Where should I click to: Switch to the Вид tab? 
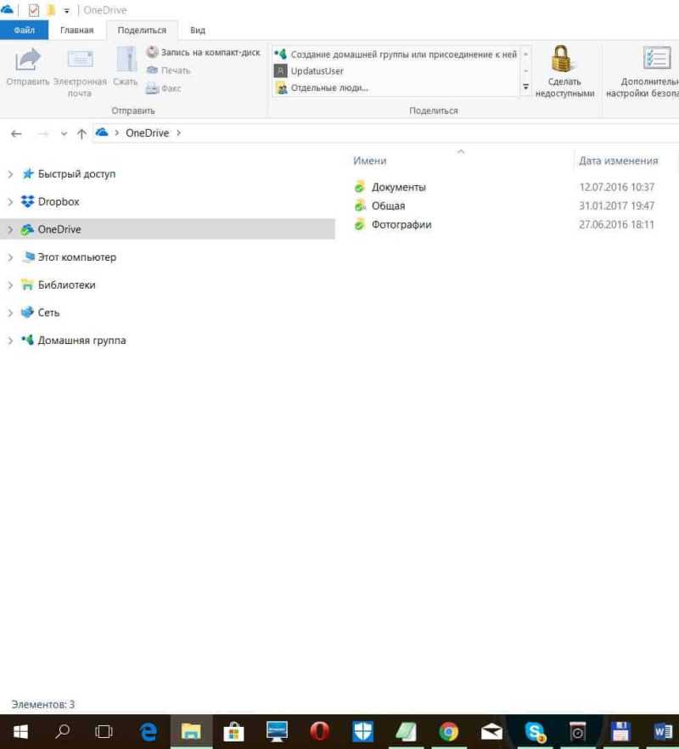(198, 30)
